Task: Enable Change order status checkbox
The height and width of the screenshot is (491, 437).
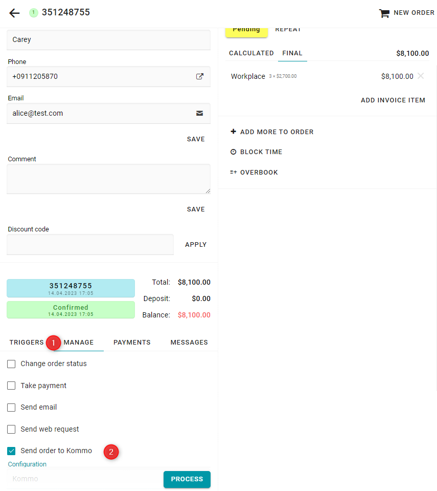Action: click(11, 364)
